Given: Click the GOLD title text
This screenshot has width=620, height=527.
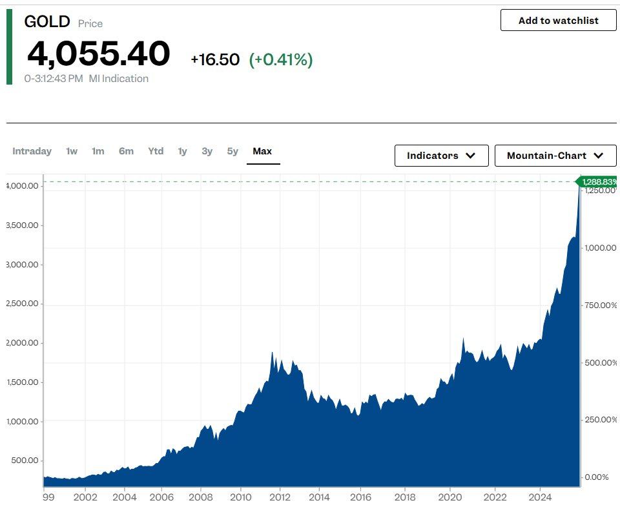Looking at the screenshot, I should point(47,21).
